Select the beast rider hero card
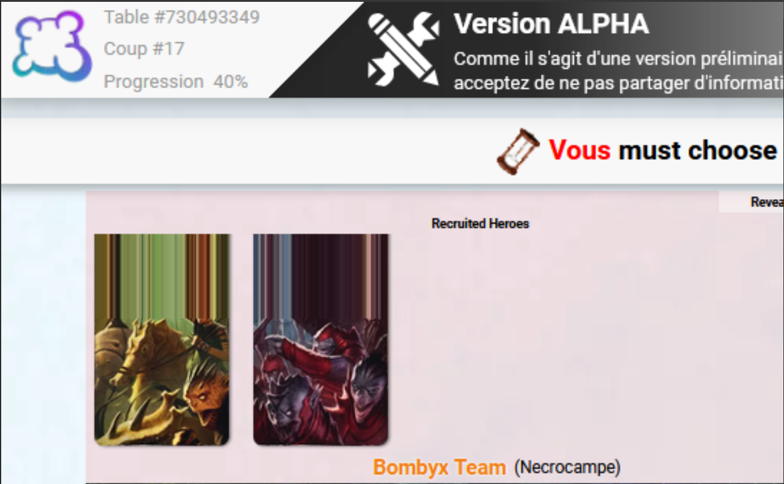Viewport: 784px width, 484px height. point(162,339)
